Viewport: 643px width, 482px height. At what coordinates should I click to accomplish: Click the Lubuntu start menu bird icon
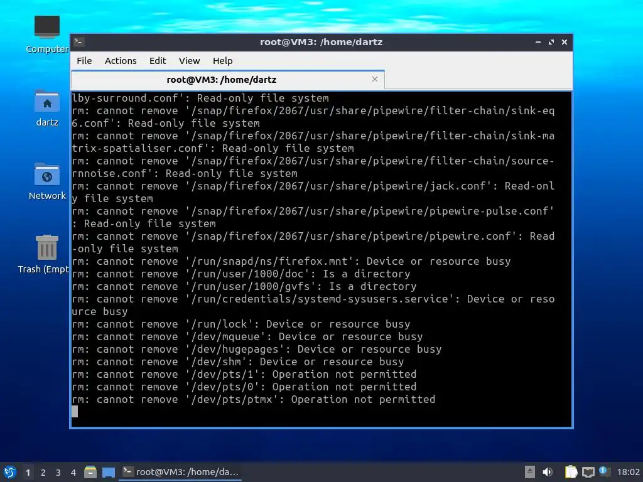coord(10,472)
